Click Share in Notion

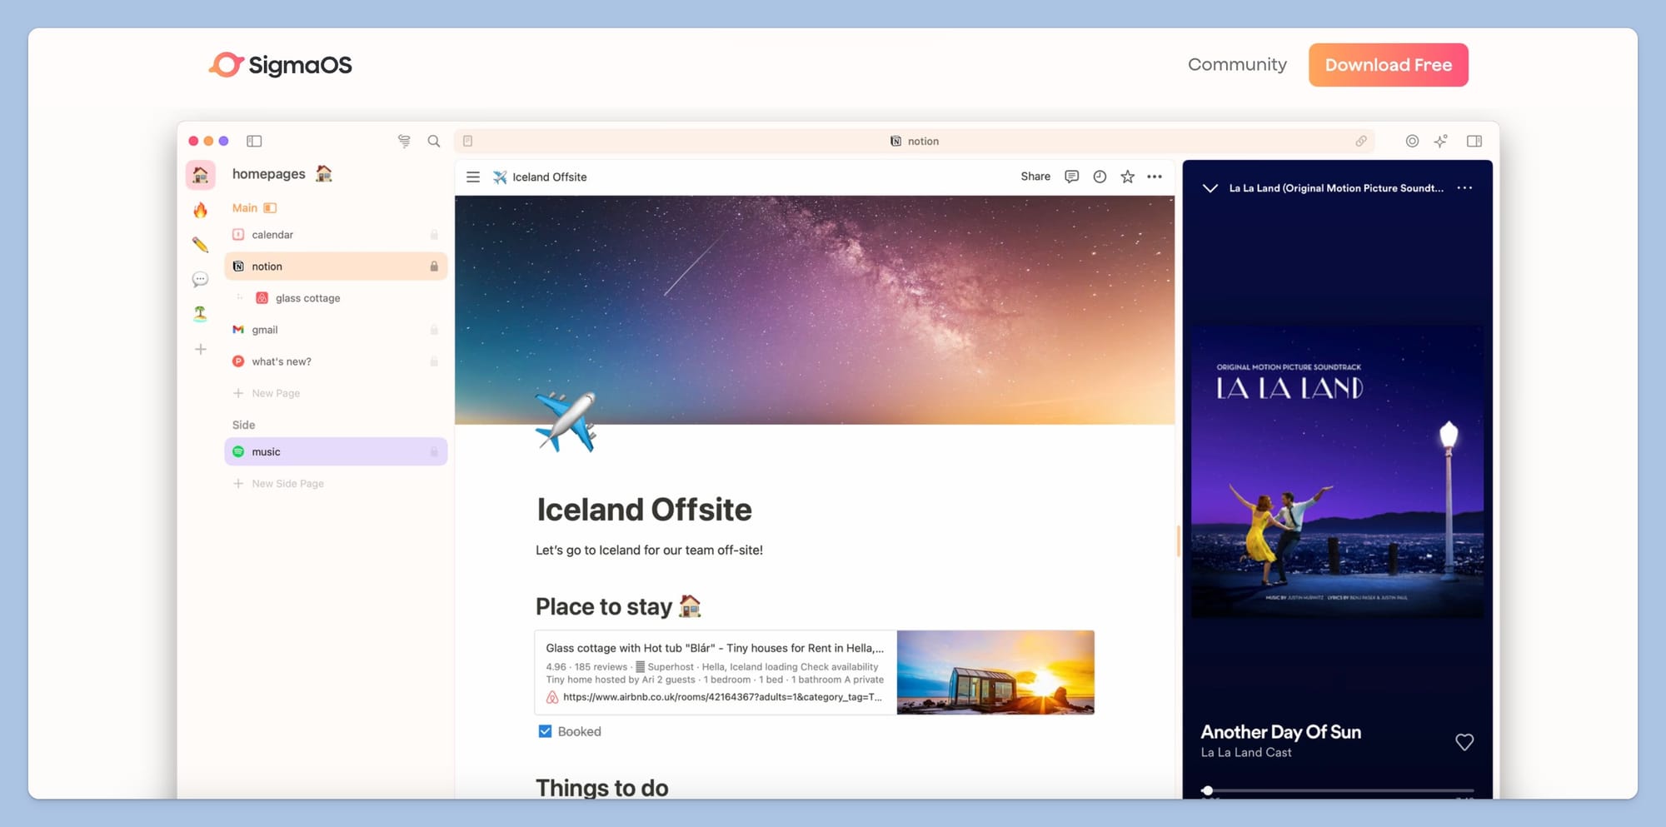(1035, 177)
